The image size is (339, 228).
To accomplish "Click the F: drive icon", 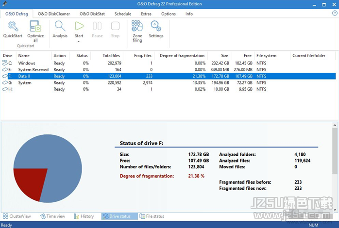I will click(x=5, y=76).
